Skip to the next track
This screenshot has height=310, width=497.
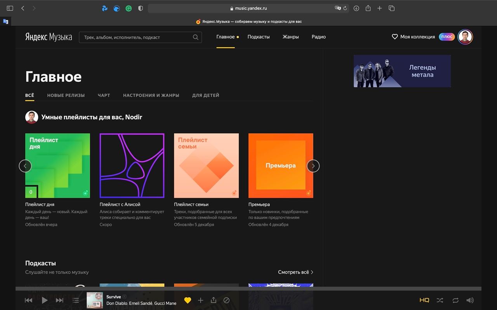click(59, 300)
